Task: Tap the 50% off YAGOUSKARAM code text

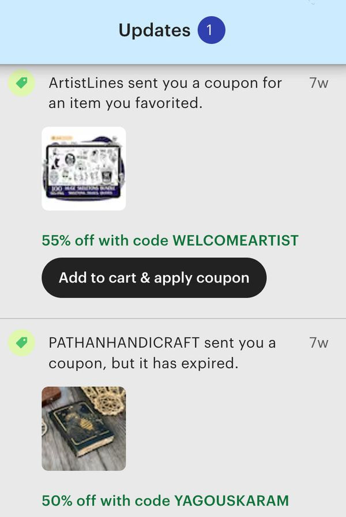Action: tap(166, 500)
